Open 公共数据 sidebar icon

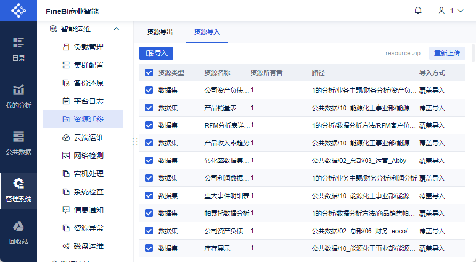tap(19, 143)
